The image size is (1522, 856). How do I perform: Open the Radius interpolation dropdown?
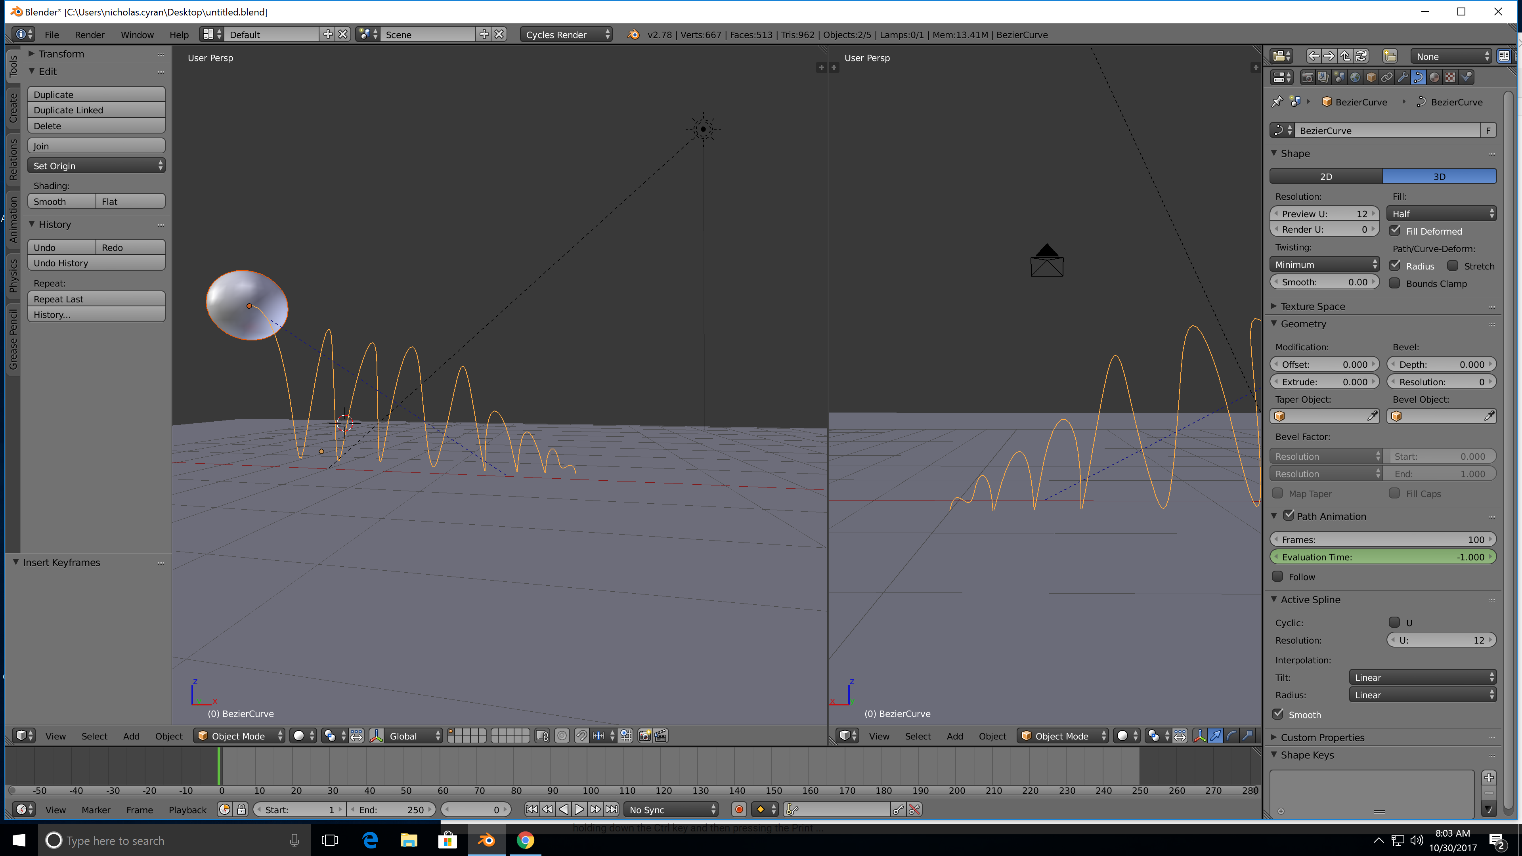[1422, 695]
